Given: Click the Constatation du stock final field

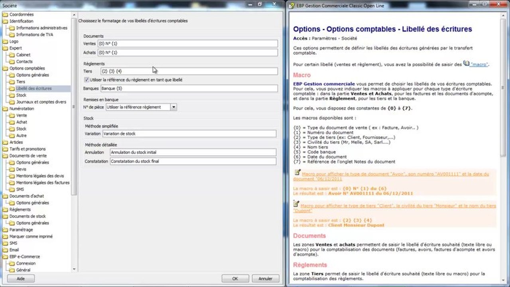Looking at the screenshot, I should coord(193,161).
